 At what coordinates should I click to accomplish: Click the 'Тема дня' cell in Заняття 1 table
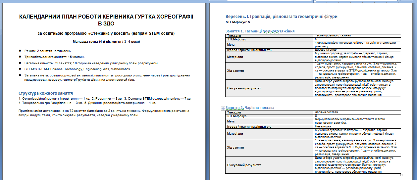click(x=269, y=36)
